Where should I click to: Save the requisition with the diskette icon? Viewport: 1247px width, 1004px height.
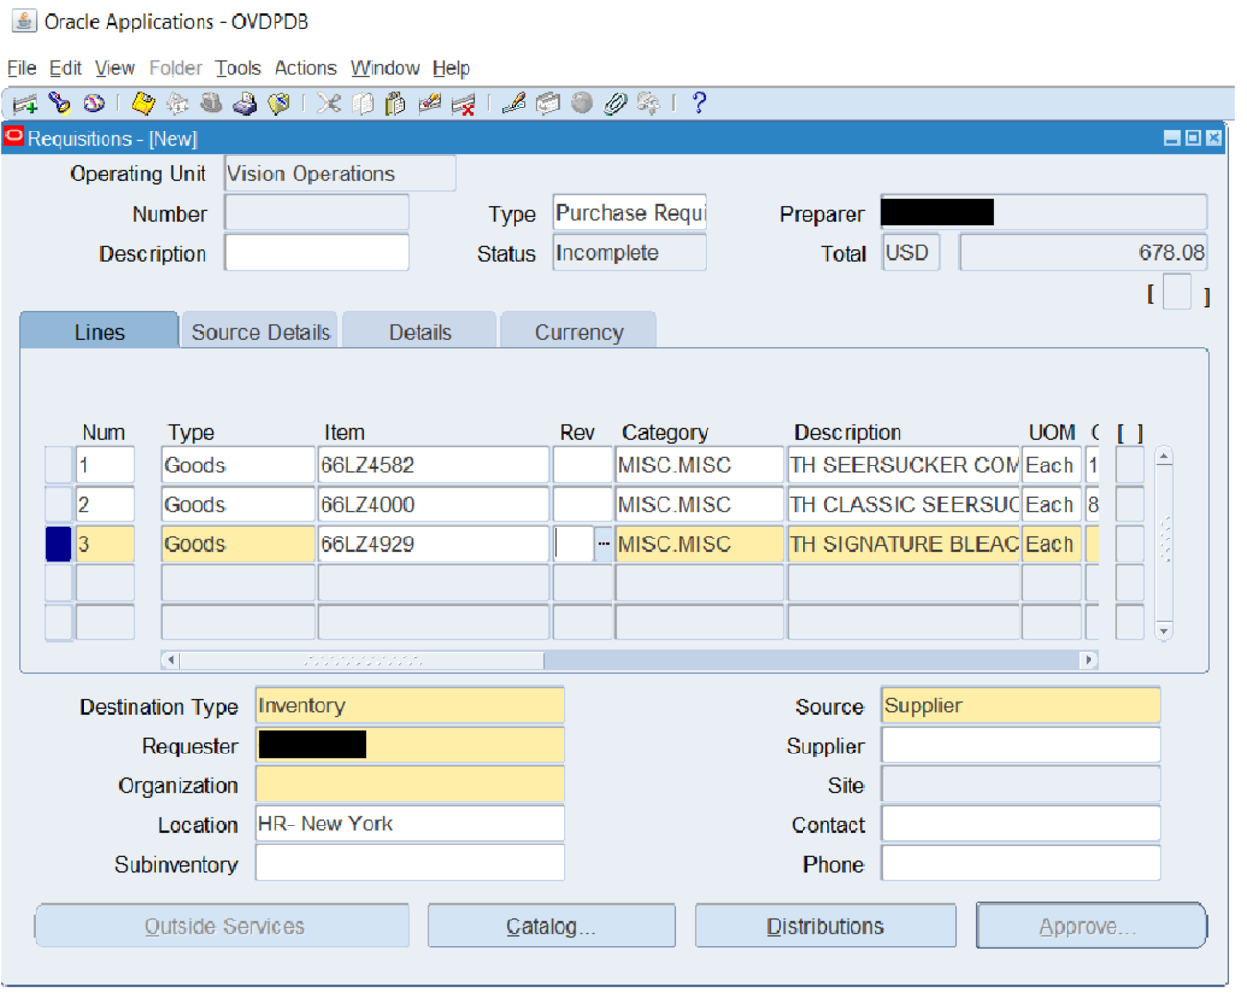143,104
